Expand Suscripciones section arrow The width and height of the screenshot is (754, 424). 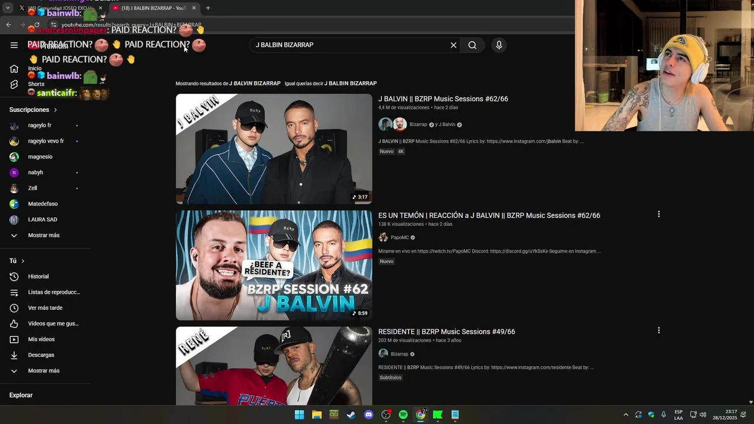coord(55,110)
